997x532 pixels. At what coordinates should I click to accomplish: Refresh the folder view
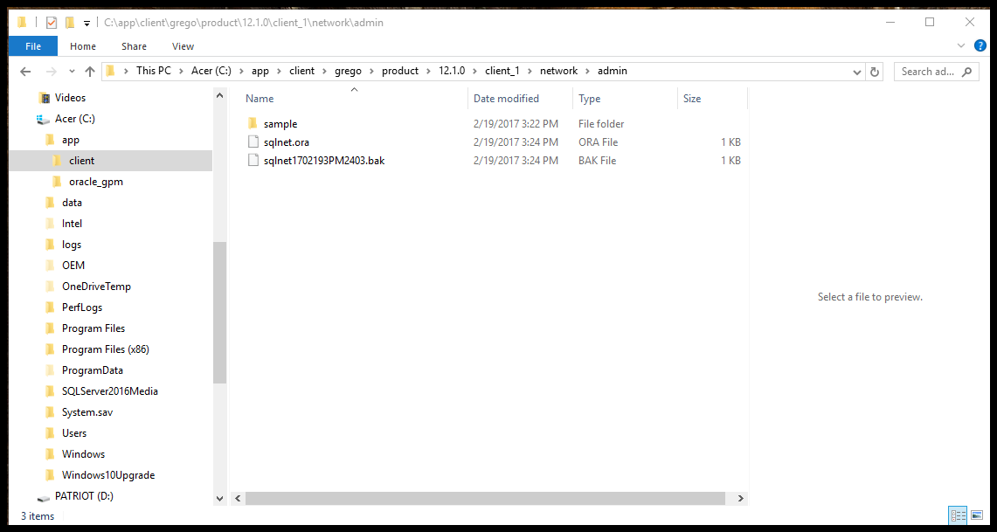pos(875,71)
